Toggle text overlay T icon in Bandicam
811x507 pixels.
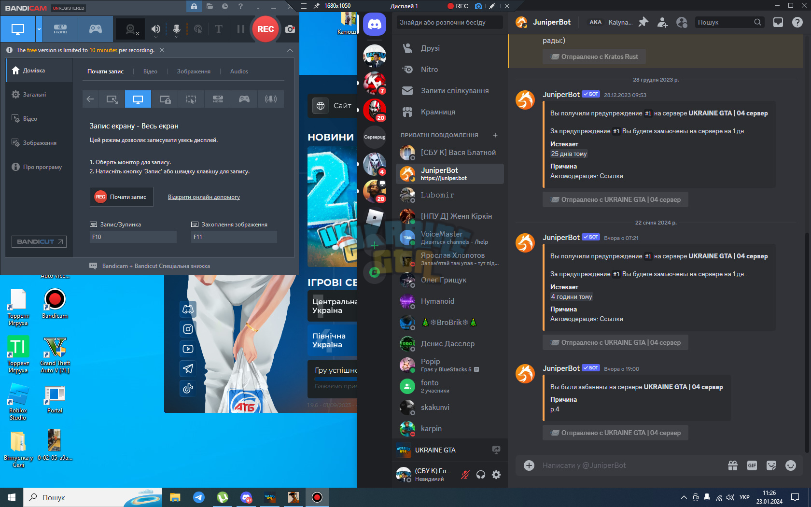(219, 29)
